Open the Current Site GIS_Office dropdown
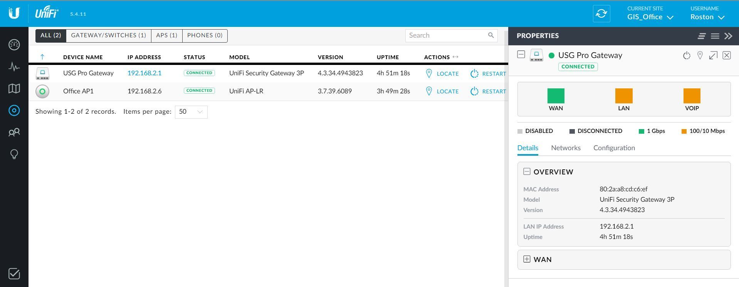739x287 pixels. (650, 17)
